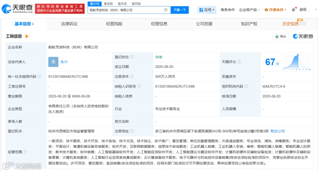Switch to the 公司发展 tab
Screen dimensions: 318x172
pos(204,24)
